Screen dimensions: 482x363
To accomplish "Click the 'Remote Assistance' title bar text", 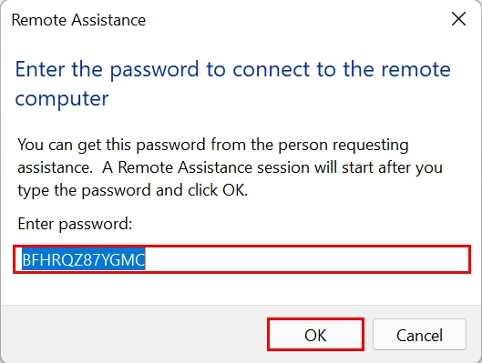I will (78, 20).
